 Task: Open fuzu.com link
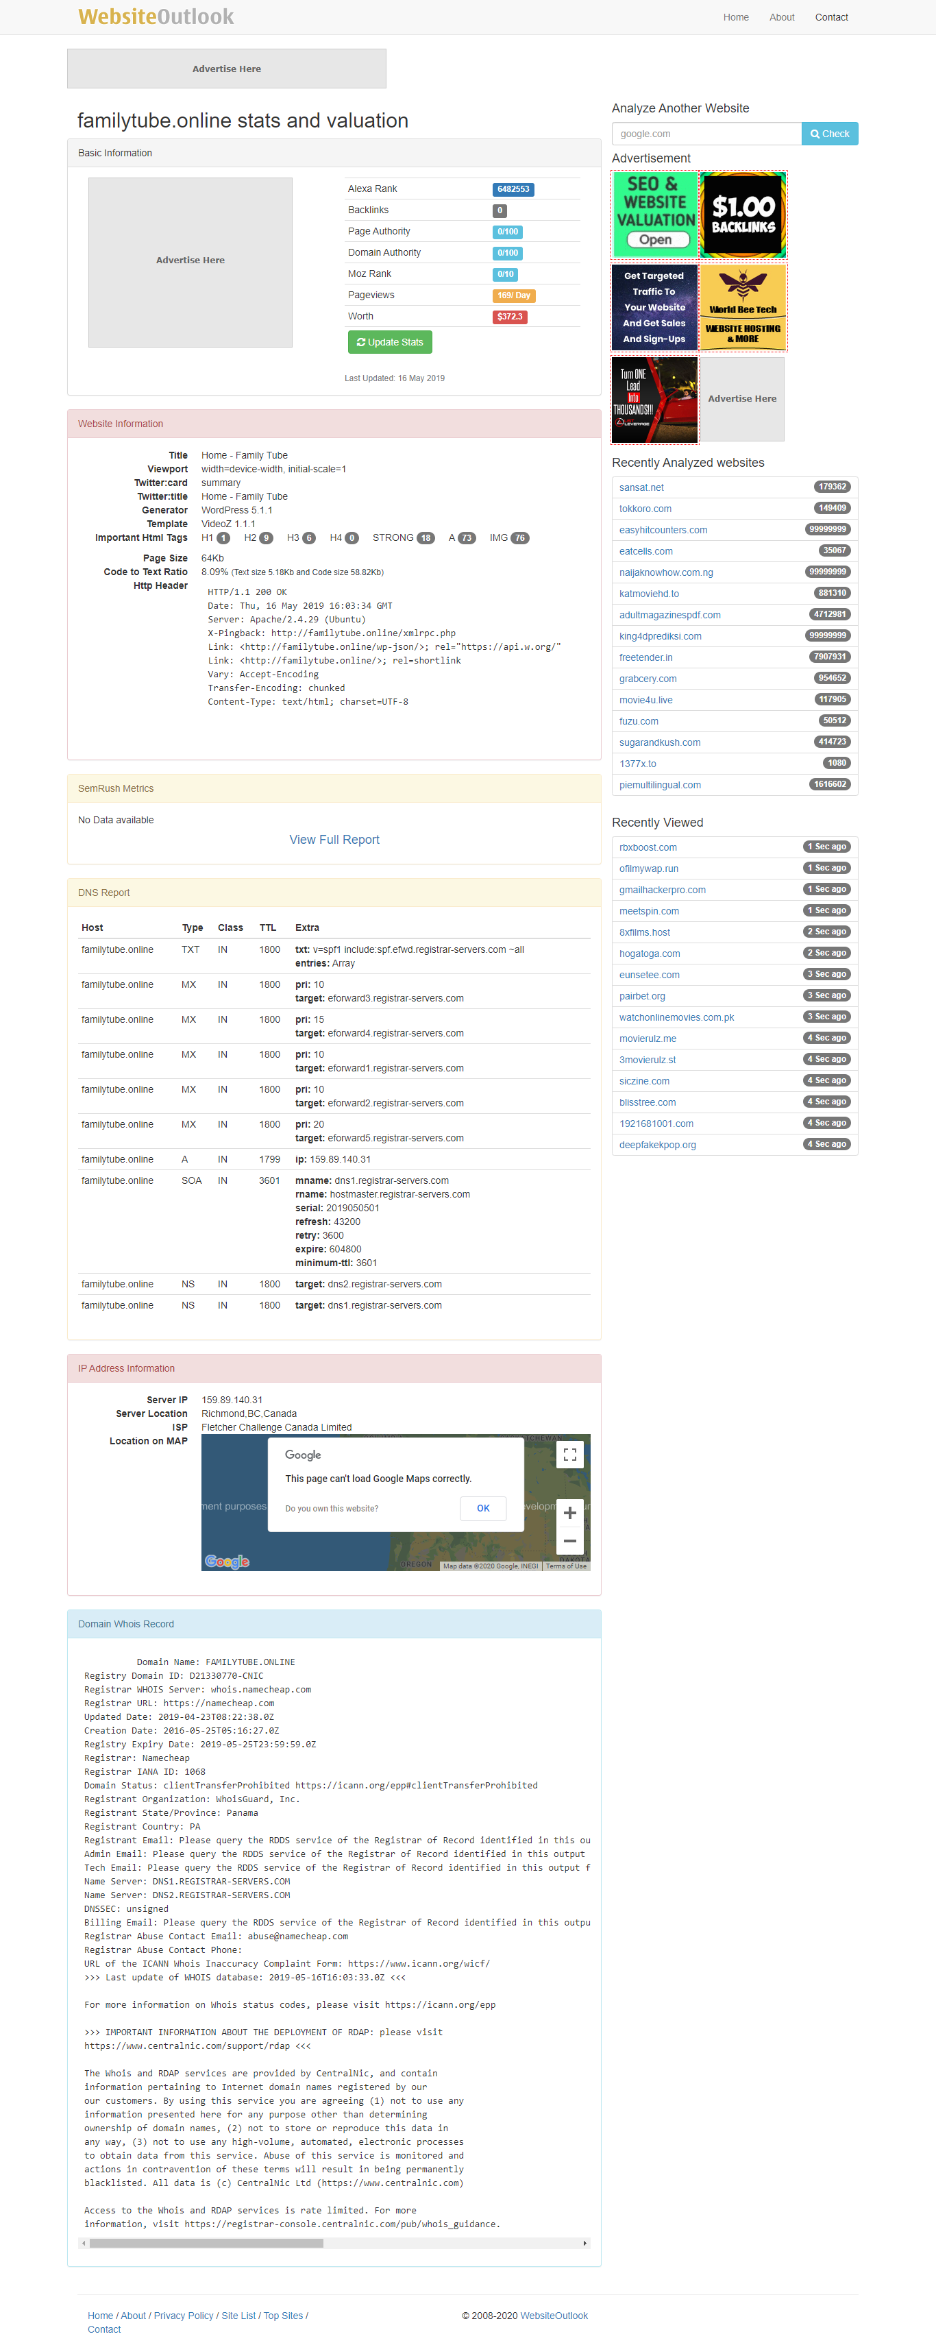pos(639,721)
